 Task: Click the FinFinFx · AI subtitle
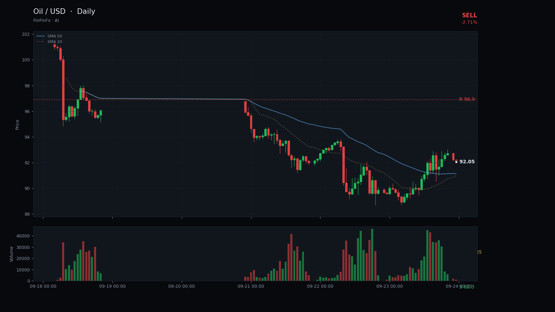coord(46,20)
